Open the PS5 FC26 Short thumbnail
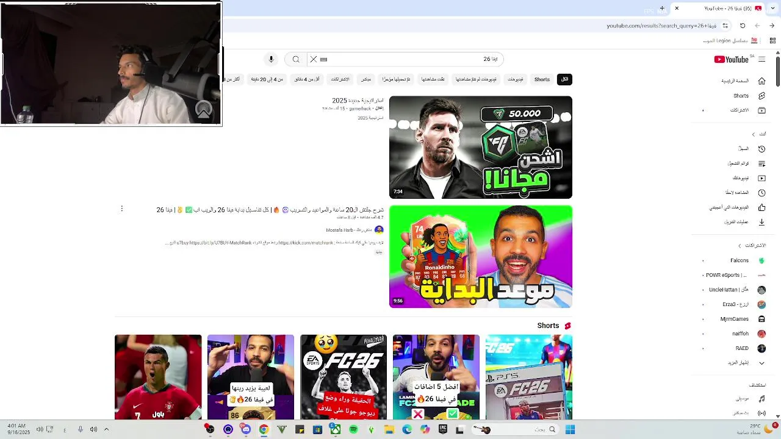 [529, 377]
